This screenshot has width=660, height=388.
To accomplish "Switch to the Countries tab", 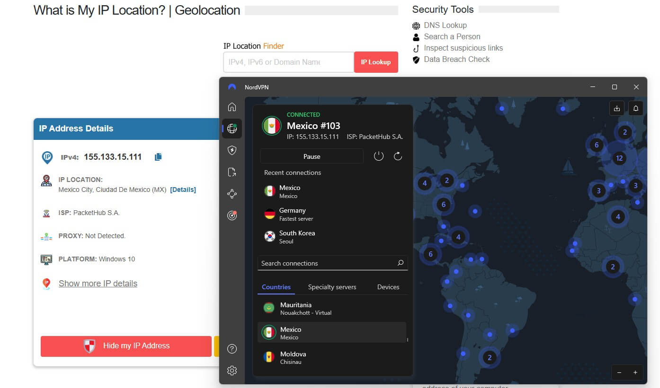I will pyautogui.click(x=276, y=287).
